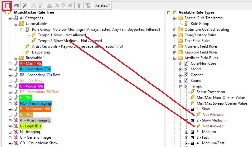Click the lightning icon beside Segue Protection
Image resolution: width=252 pixels, height=147 pixels.
coord(192,92)
